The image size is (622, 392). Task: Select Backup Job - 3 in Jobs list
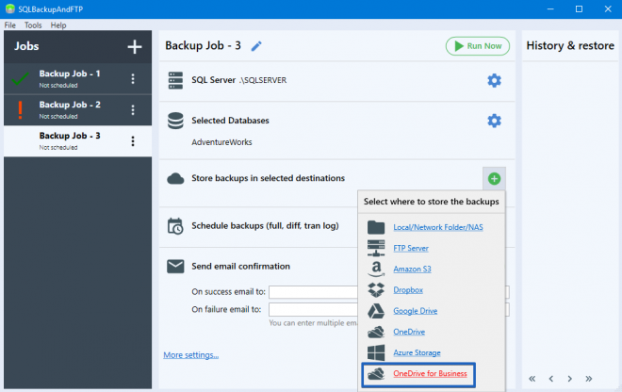pyautogui.click(x=77, y=140)
